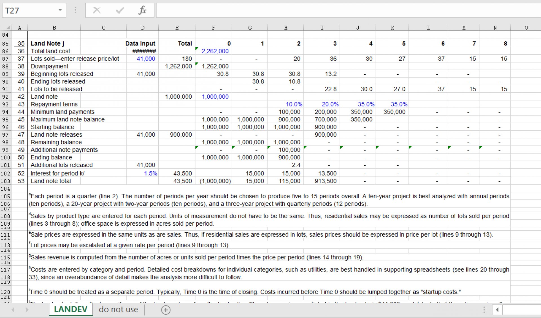Click the empty formula bar input
541x318 pixels.
(x=348, y=10)
